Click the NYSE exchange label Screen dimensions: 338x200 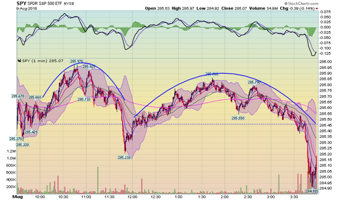69,4
